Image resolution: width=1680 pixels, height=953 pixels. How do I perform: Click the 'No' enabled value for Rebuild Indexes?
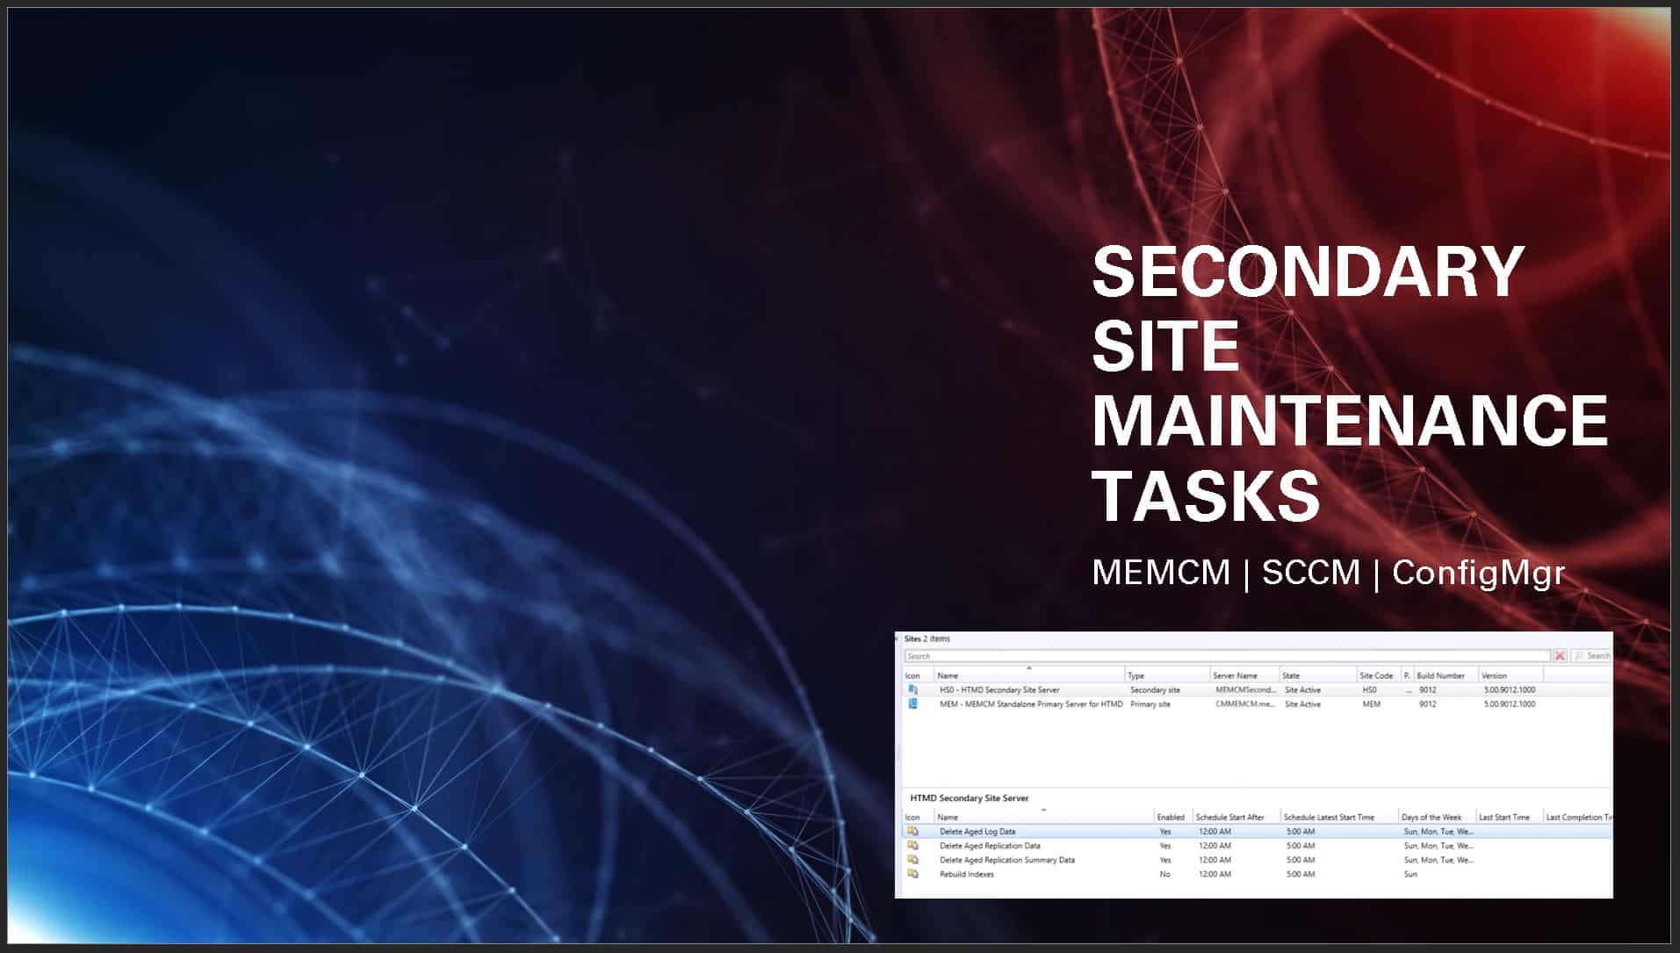(1164, 874)
